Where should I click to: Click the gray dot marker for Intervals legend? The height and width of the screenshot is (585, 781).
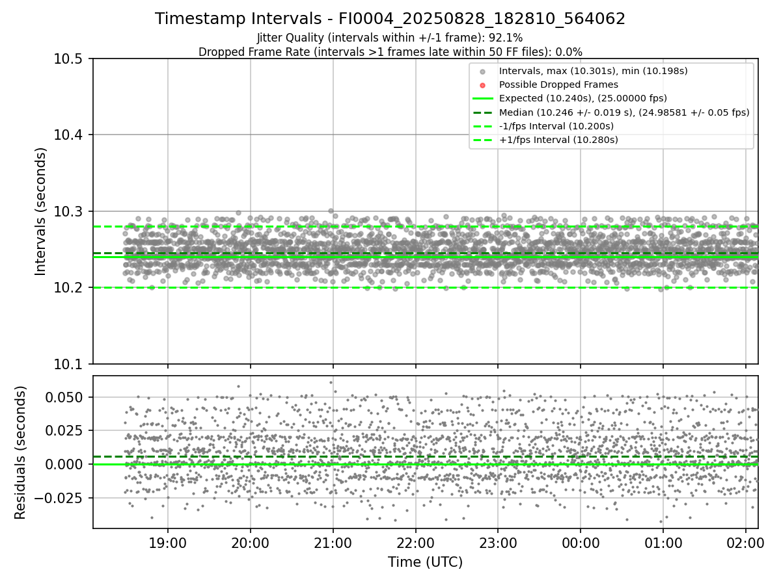[482, 71]
